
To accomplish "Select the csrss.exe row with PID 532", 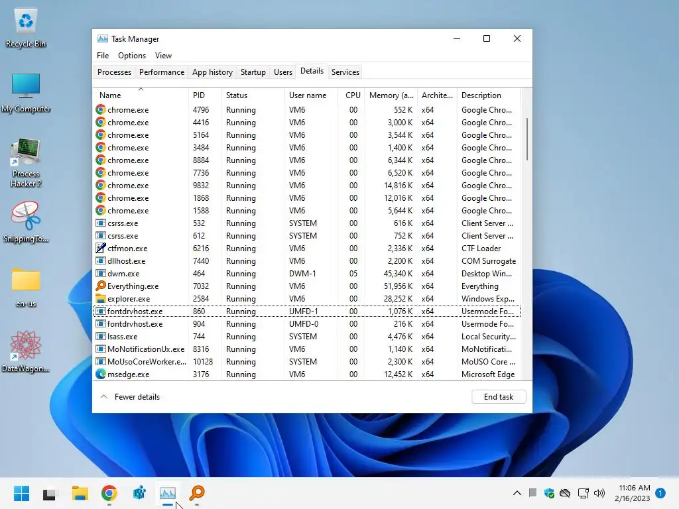I will pyautogui.click(x=307, y=223).
